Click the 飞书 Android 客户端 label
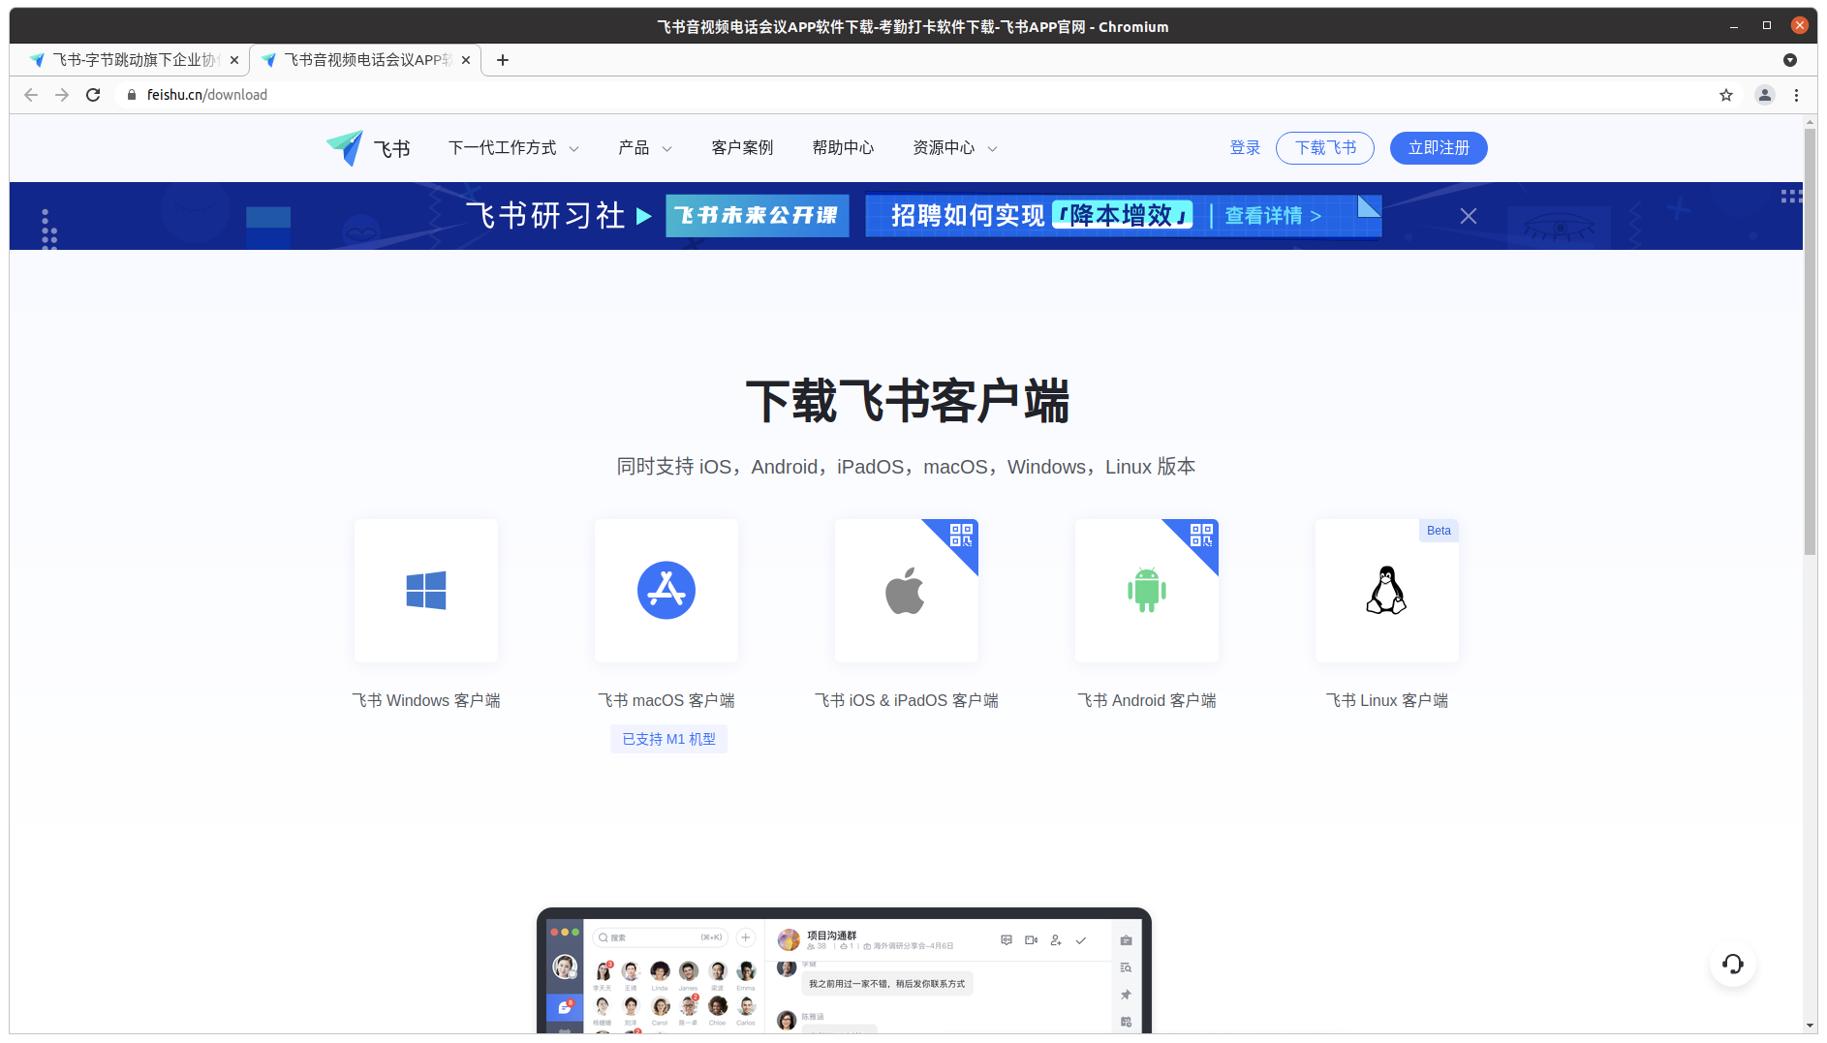 coord(1147,700)
